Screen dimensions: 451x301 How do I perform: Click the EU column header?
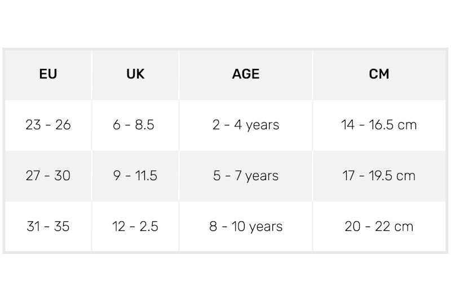pyautogui.click(x=48, y=75)
